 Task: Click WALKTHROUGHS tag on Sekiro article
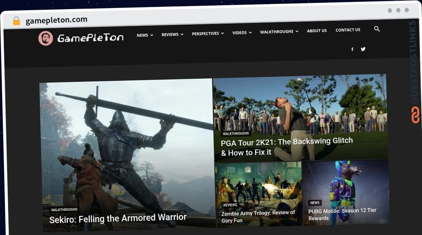[x=64, y=210]
